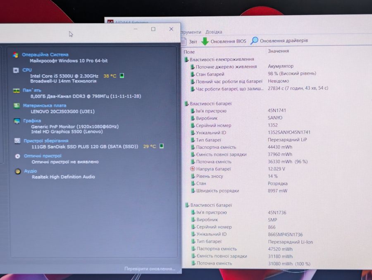Click the CPU chip icon
Viewport: 372px width, 280px height.
tap(16, 70)
